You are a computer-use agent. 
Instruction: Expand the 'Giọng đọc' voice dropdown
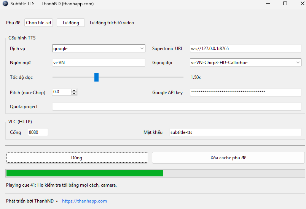pos(245,63)
